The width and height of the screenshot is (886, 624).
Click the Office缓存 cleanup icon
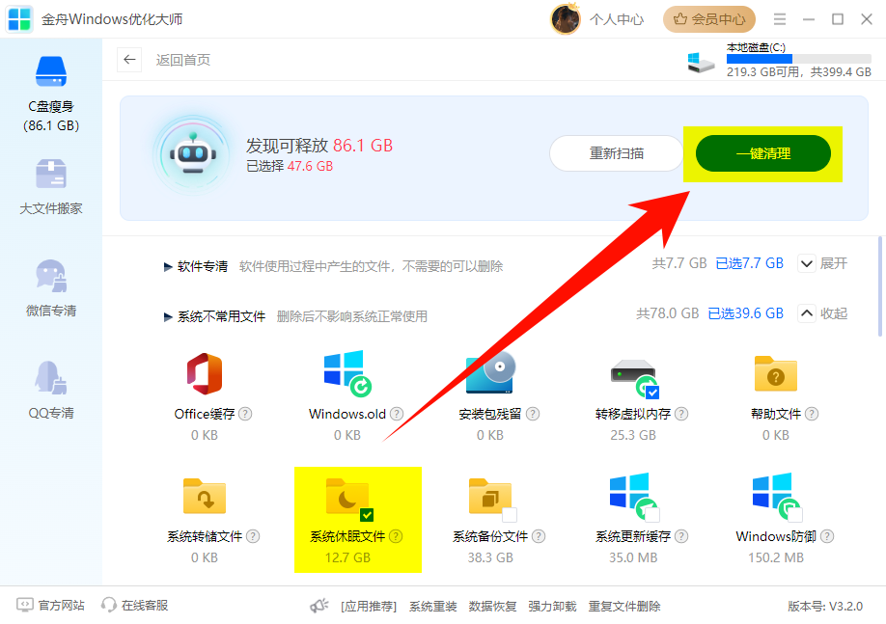(x=203, y=374)
